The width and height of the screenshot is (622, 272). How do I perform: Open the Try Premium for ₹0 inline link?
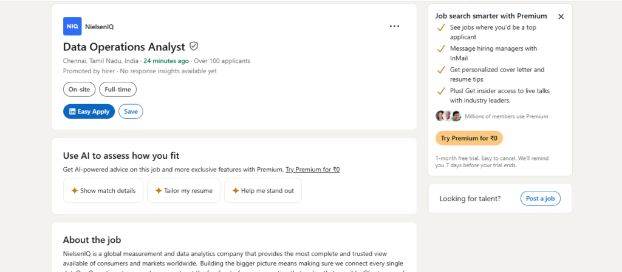click(313, 170)
